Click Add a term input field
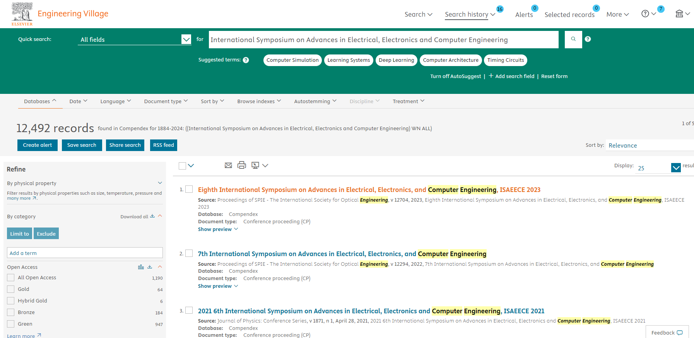This screenshot has width=694, height=338. pyautogui.click(x=85, y=253)
